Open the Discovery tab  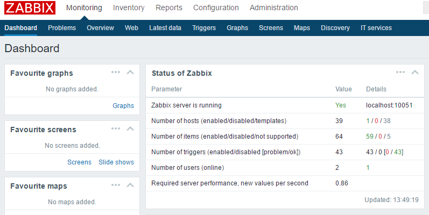coord(335,28)
